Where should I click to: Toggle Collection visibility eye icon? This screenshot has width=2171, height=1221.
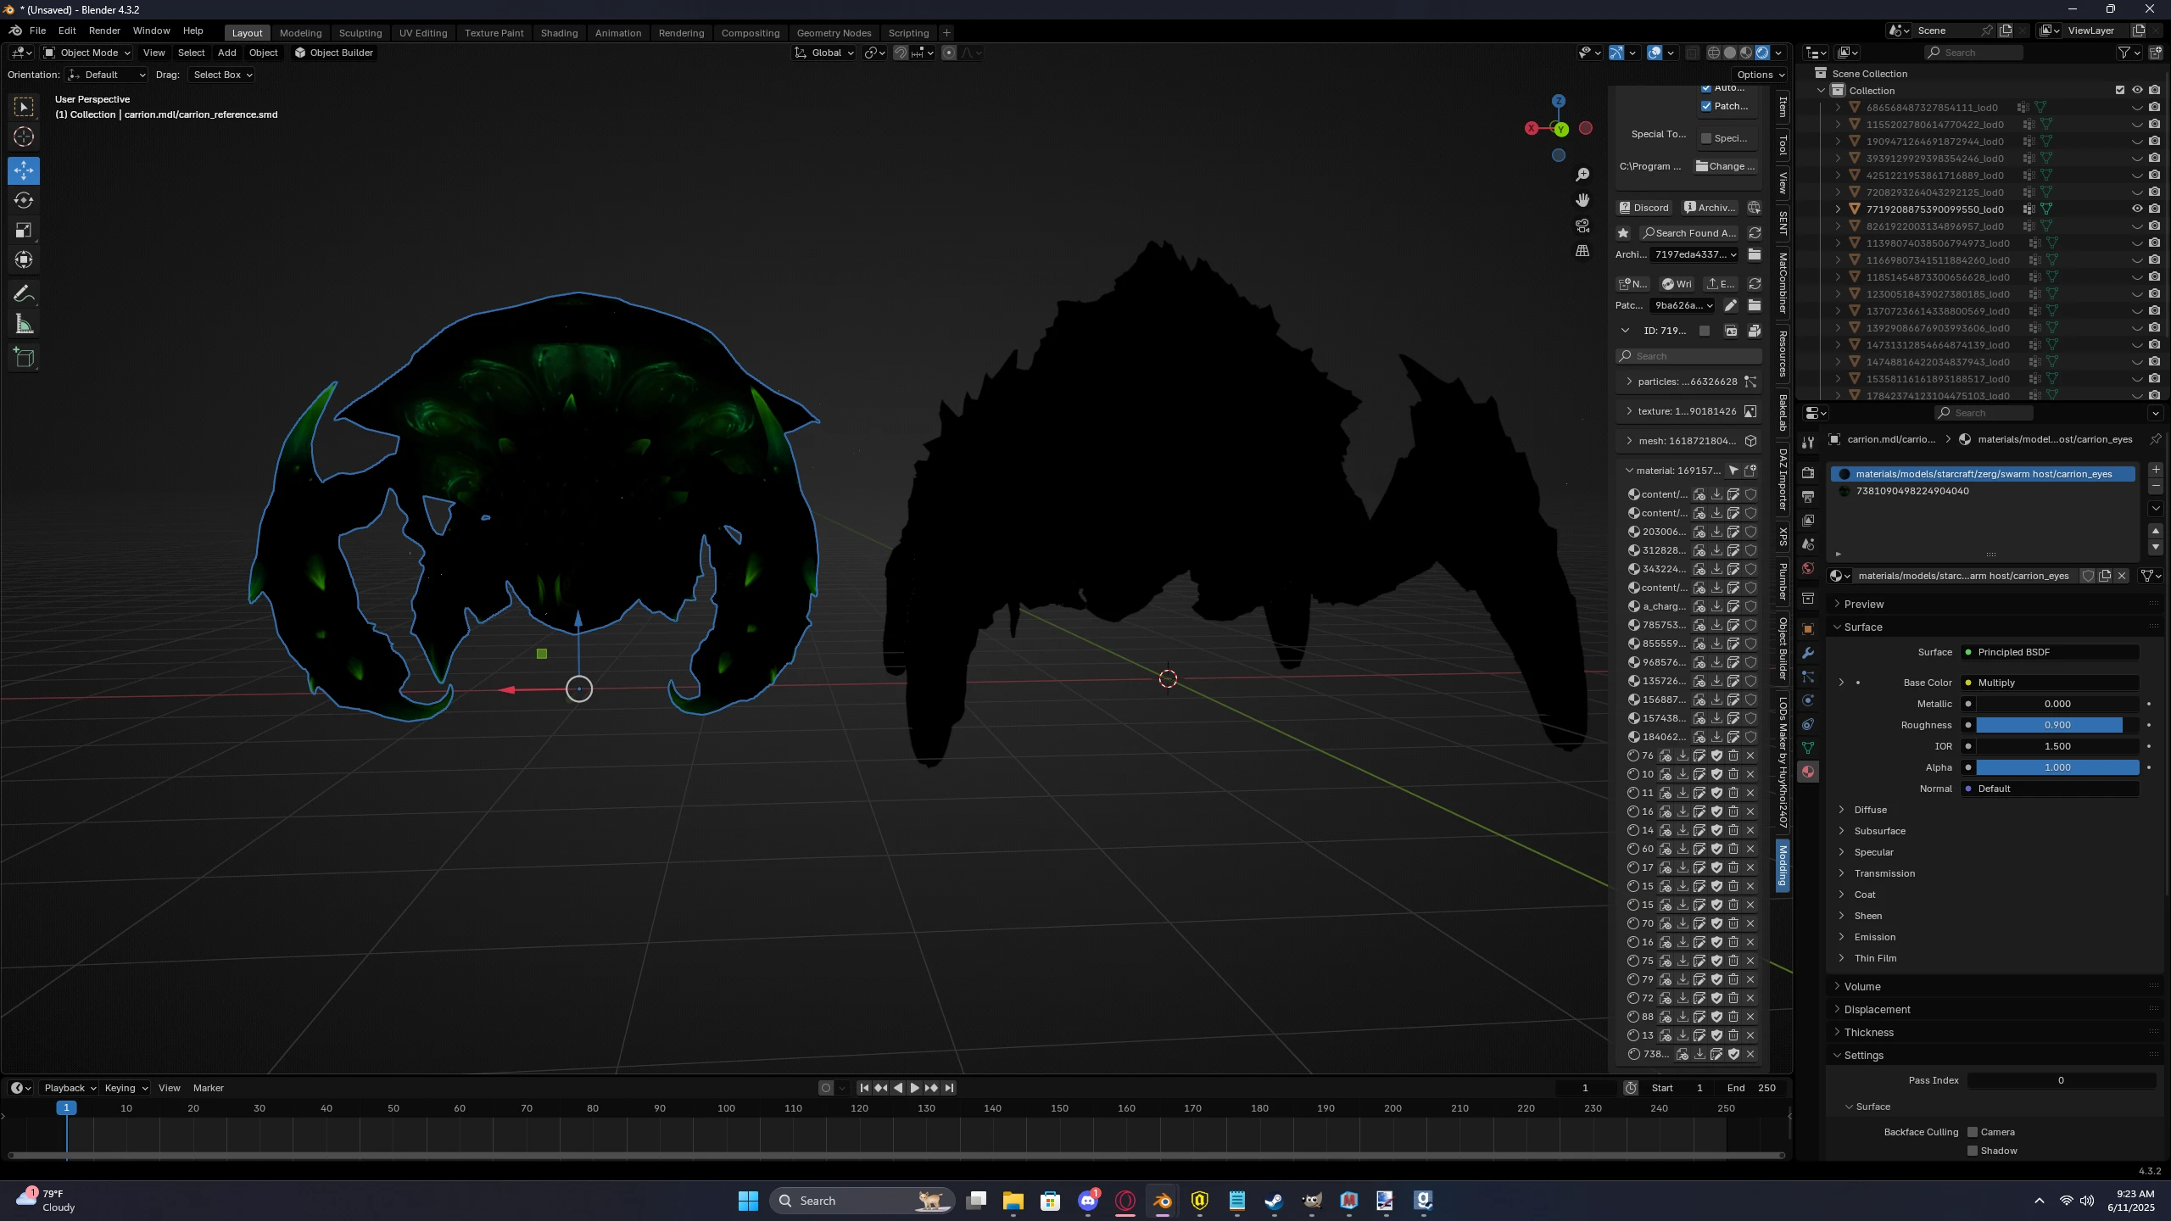pos(2137,91)
